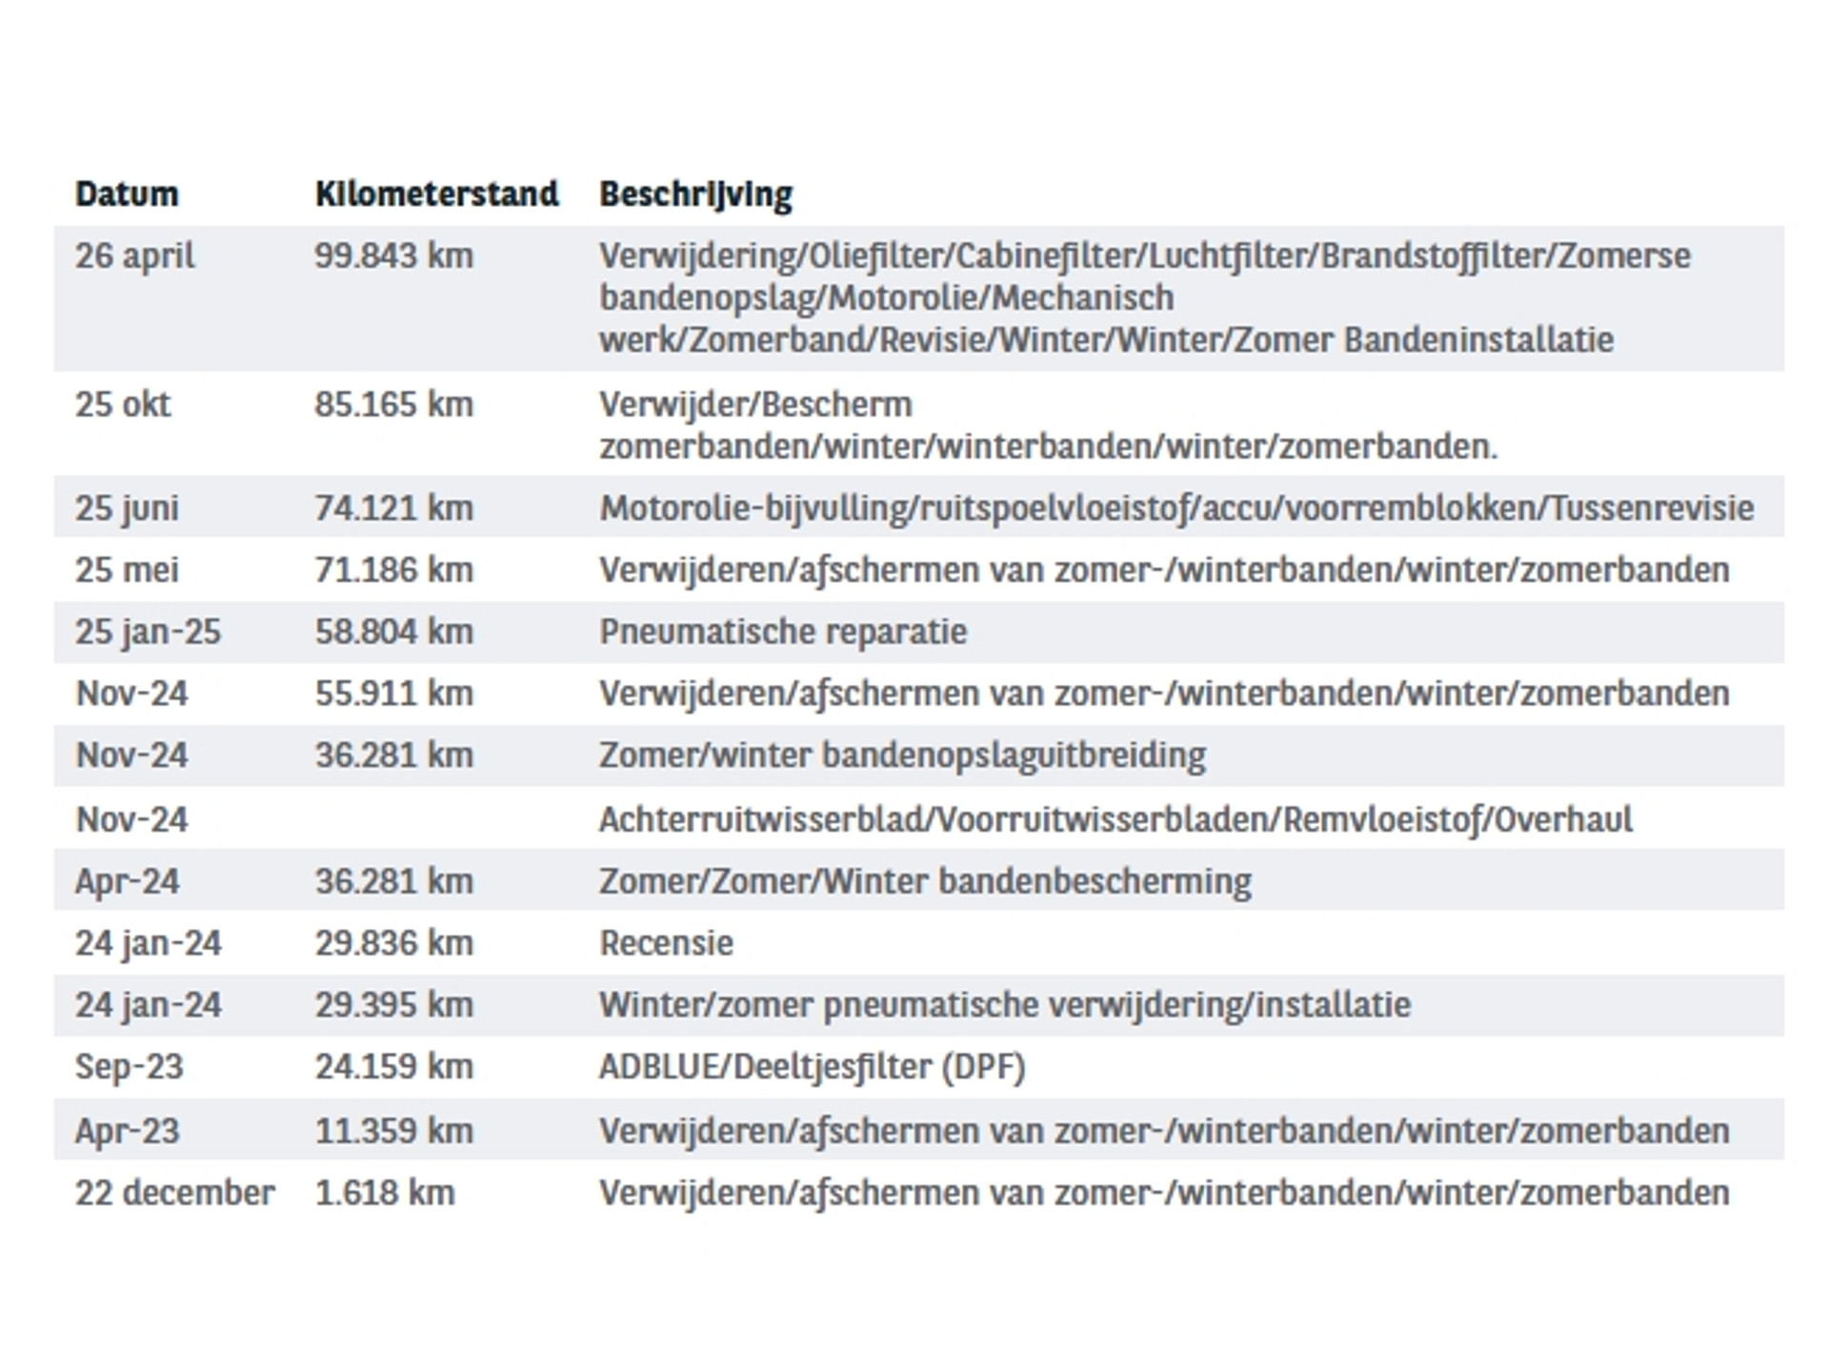The height and width of the screenshot is (1372, 1829).
Task: Click the Recensie description entry
Action: click(666, 943)
